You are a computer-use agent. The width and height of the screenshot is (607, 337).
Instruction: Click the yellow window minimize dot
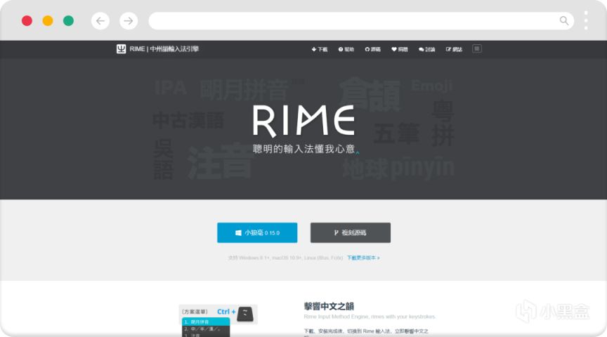click(48, 21)
